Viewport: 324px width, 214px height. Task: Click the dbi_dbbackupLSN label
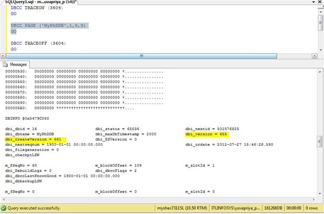23,181
